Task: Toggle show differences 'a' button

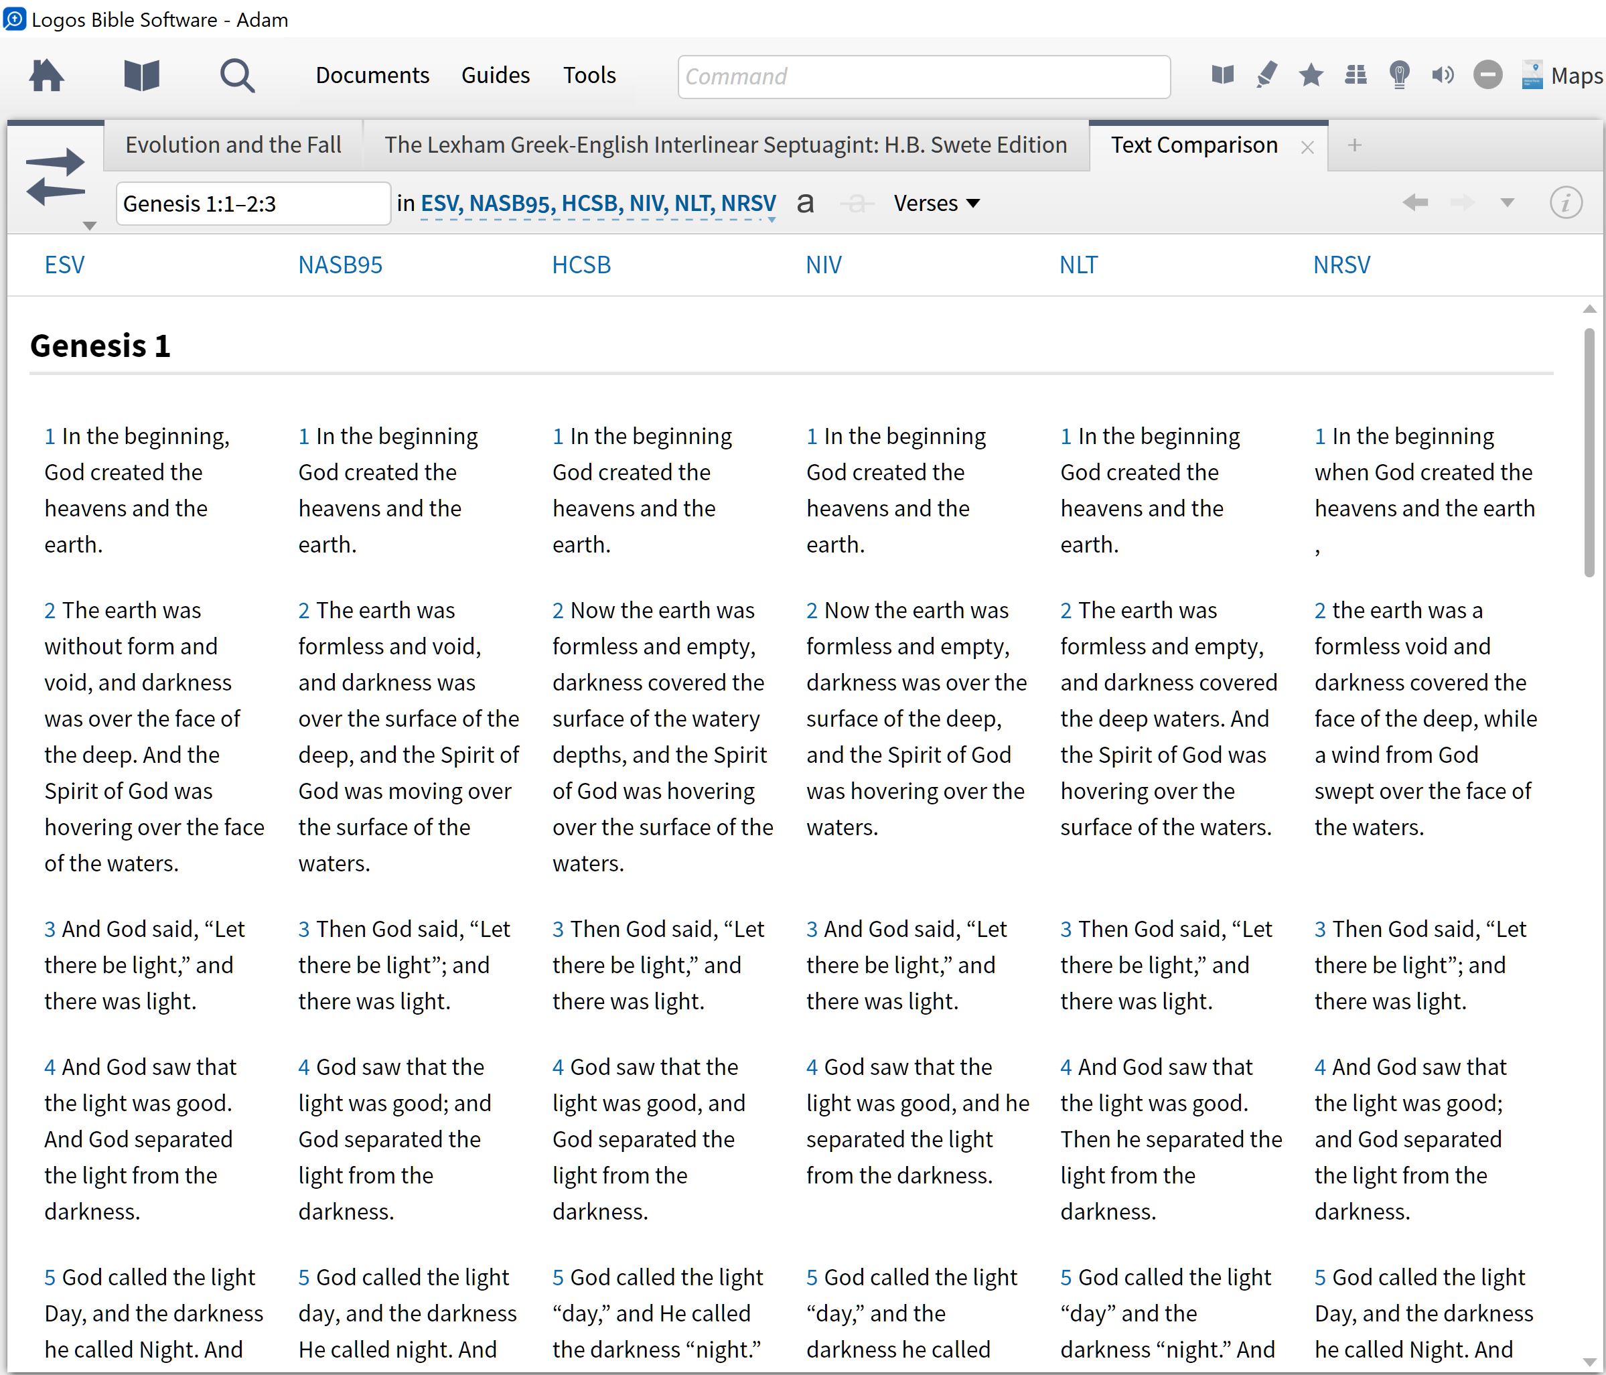Action: coord(805,204)
